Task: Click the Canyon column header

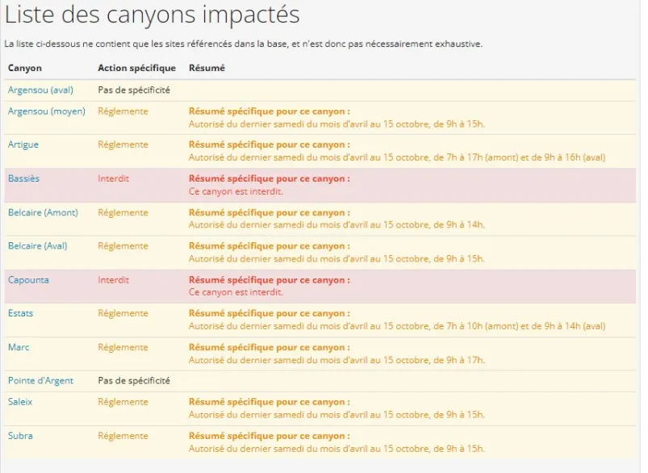Action: pos(25,68)
